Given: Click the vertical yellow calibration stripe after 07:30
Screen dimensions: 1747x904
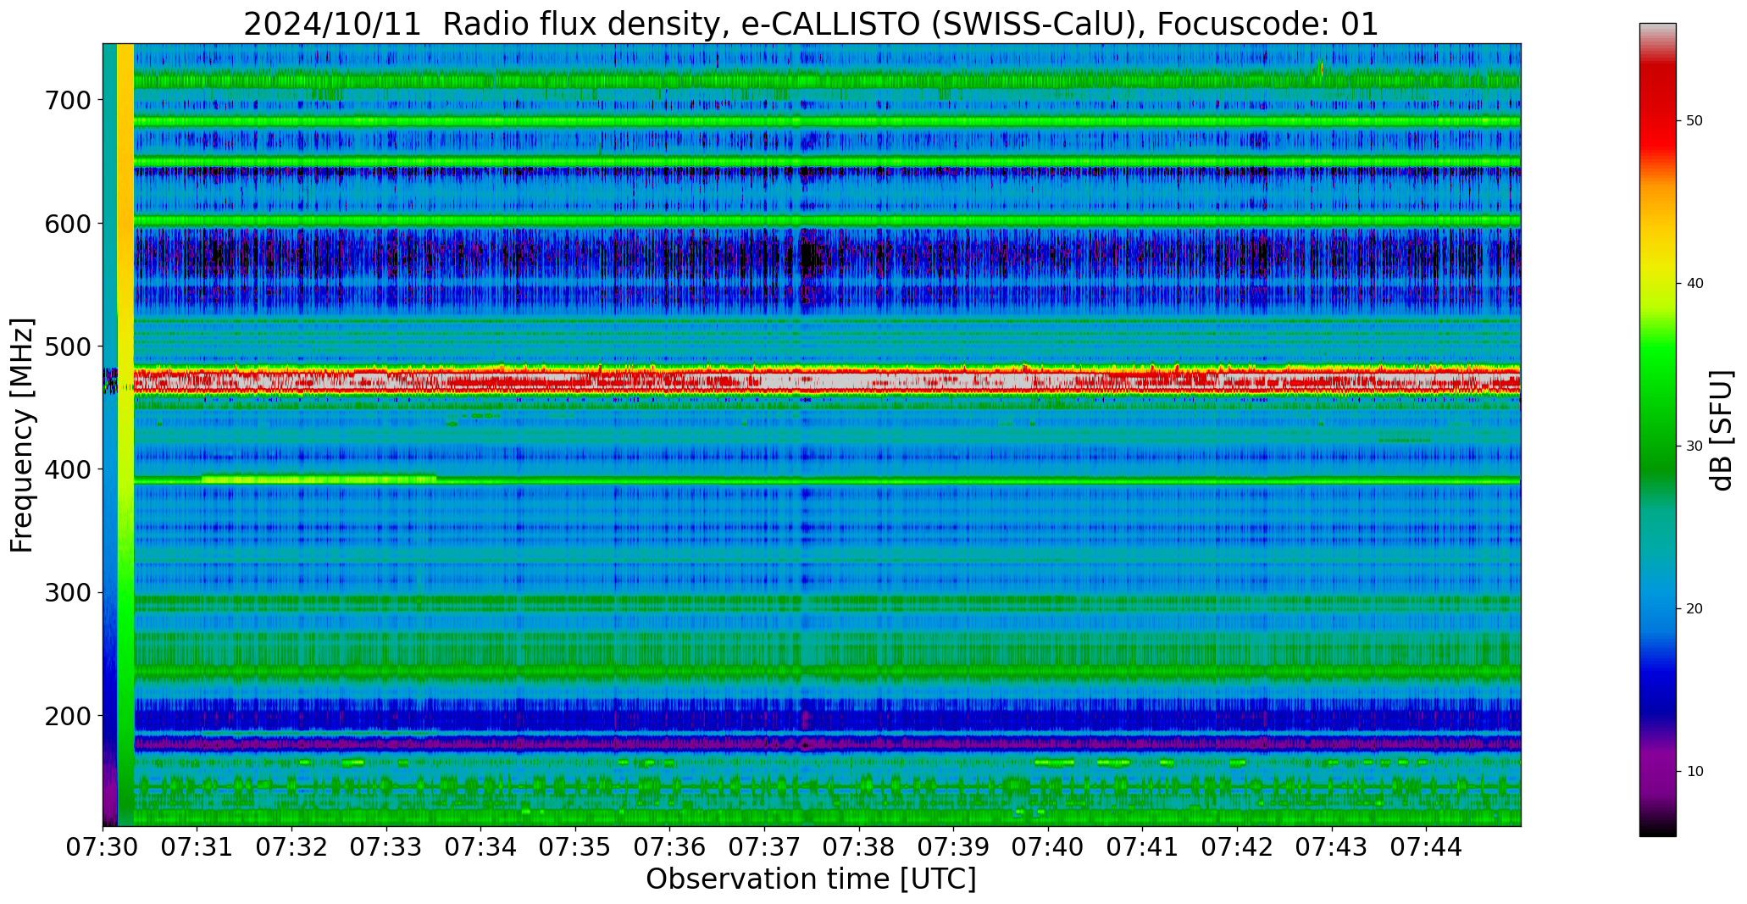Looking at the screenshot, I should coord(125,435).
